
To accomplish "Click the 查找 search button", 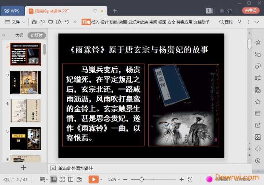I will tap(226, 22).
